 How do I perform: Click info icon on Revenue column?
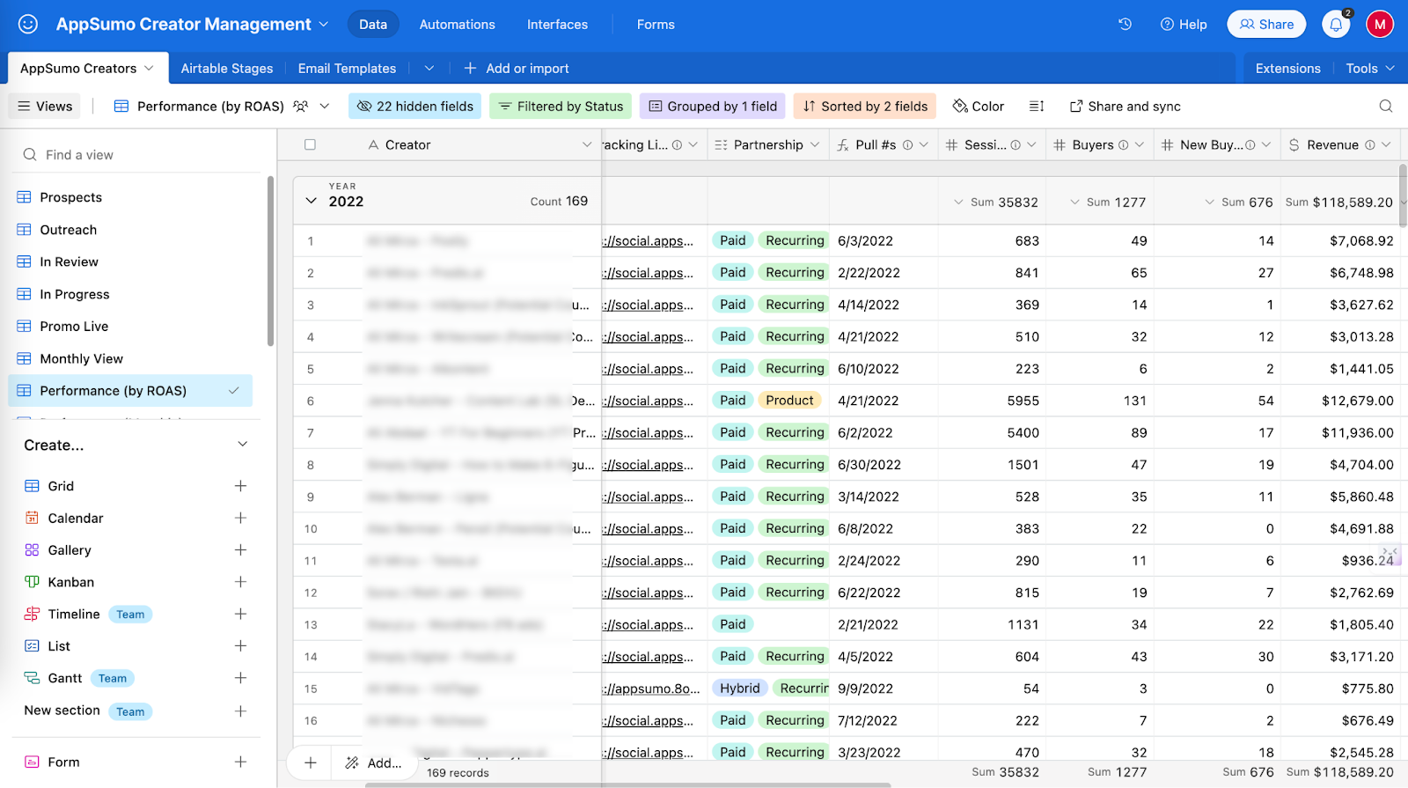click(1370, 145)
